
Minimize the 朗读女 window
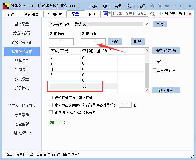(175, 6)
